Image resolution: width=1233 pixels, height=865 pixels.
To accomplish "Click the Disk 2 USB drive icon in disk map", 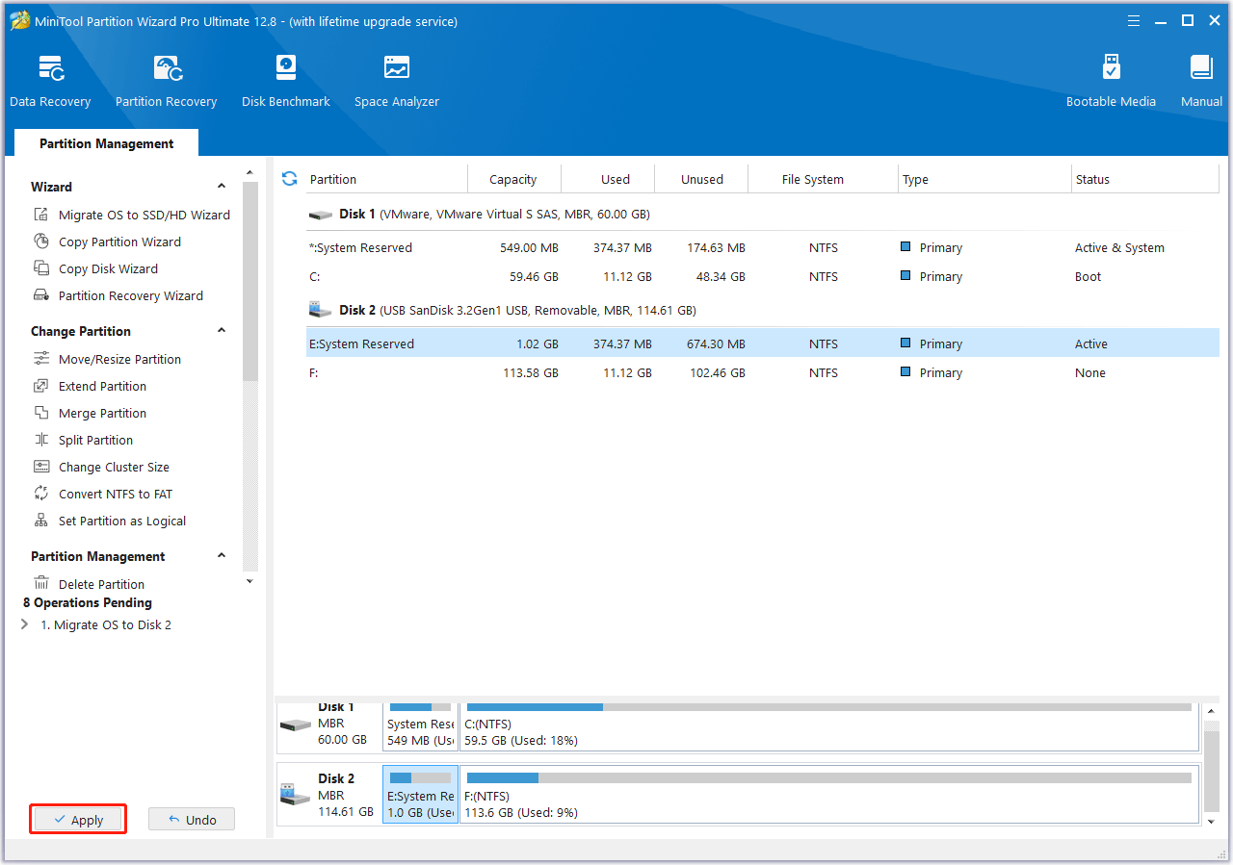I will (294, 795).
